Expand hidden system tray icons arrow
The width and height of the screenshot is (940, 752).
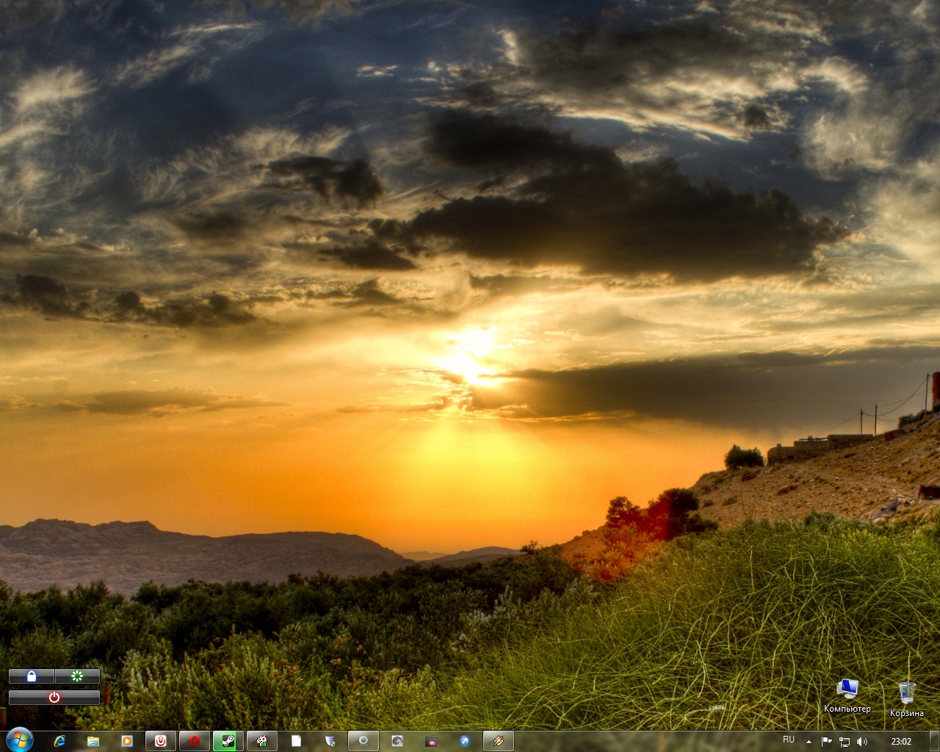809,742
